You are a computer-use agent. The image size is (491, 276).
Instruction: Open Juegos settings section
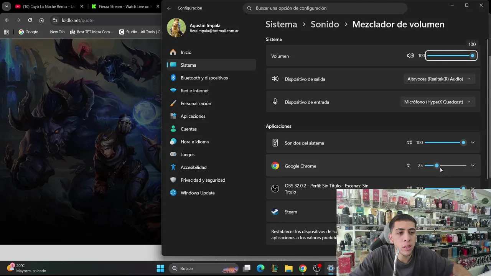coord(211,154)
